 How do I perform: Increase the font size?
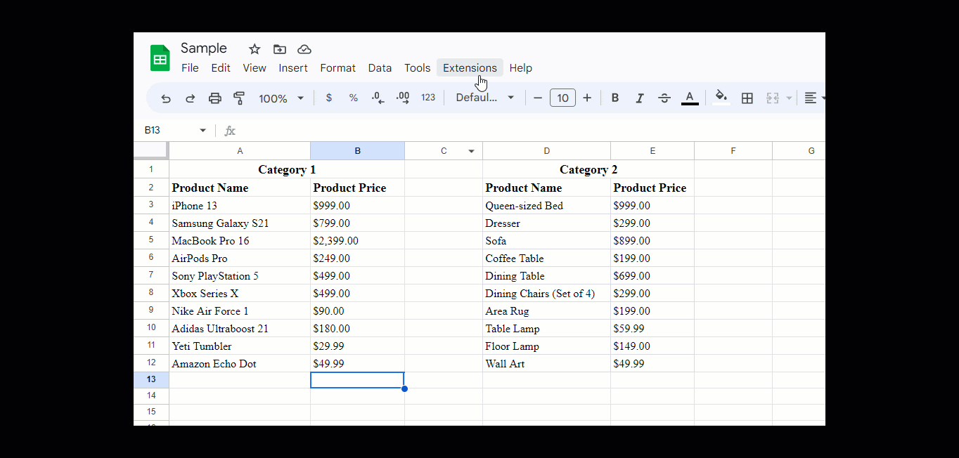(x=587, y=98)
